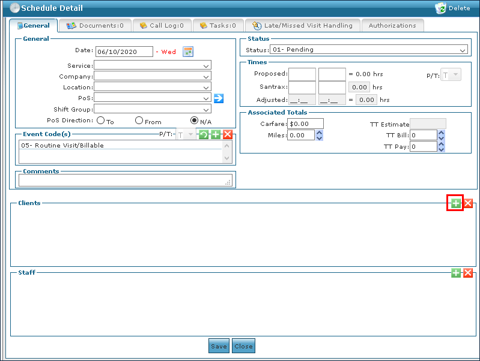Remove event code with red X

pos(227,135)
